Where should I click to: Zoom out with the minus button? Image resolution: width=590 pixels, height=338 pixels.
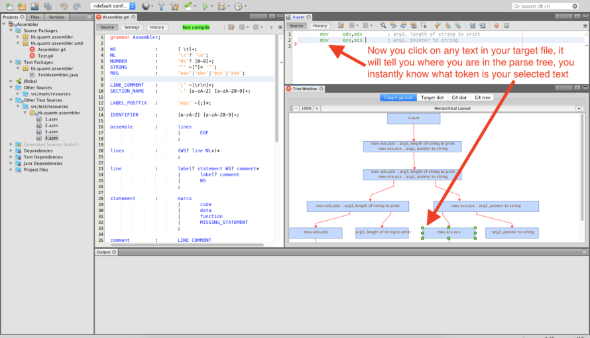[296, 108]
